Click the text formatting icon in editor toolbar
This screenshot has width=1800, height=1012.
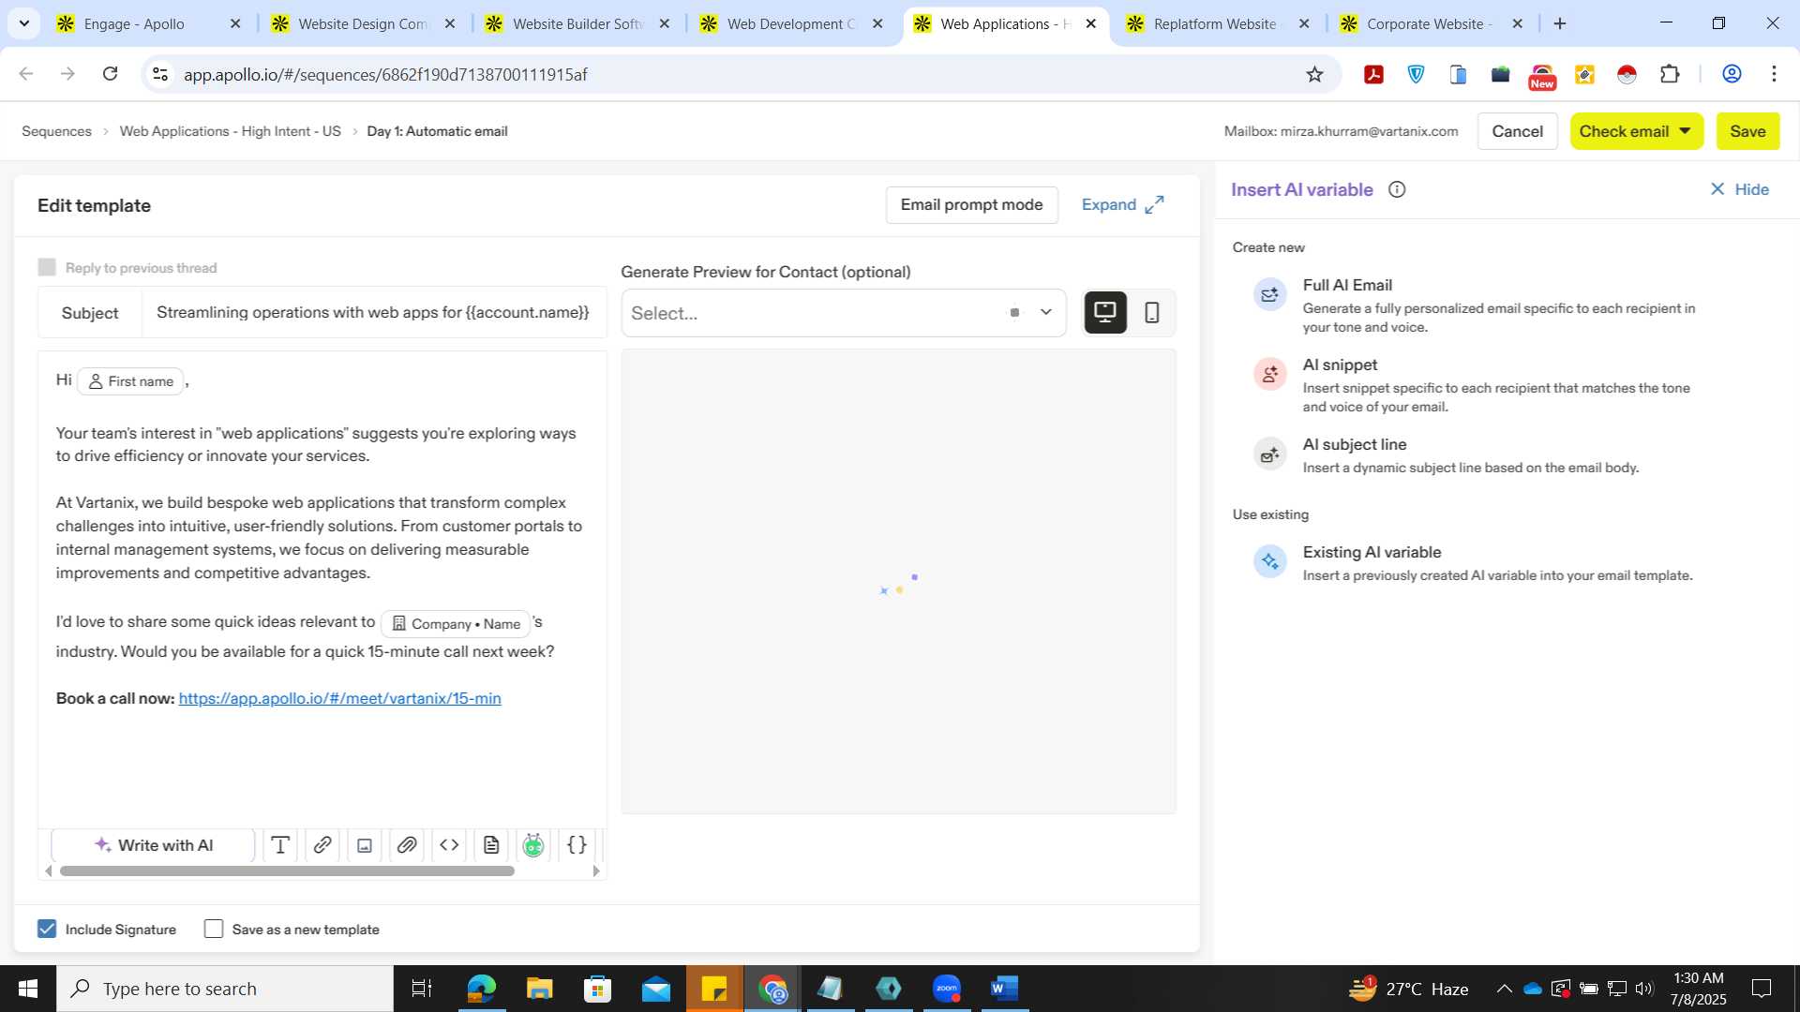pos(279,845)
